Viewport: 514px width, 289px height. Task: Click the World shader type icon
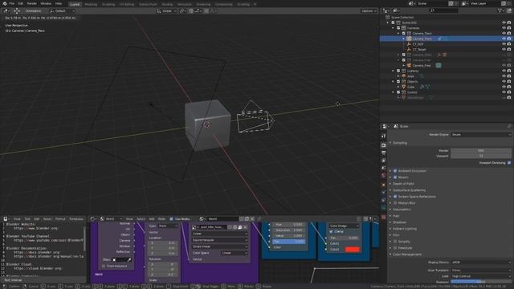(102, 219)
